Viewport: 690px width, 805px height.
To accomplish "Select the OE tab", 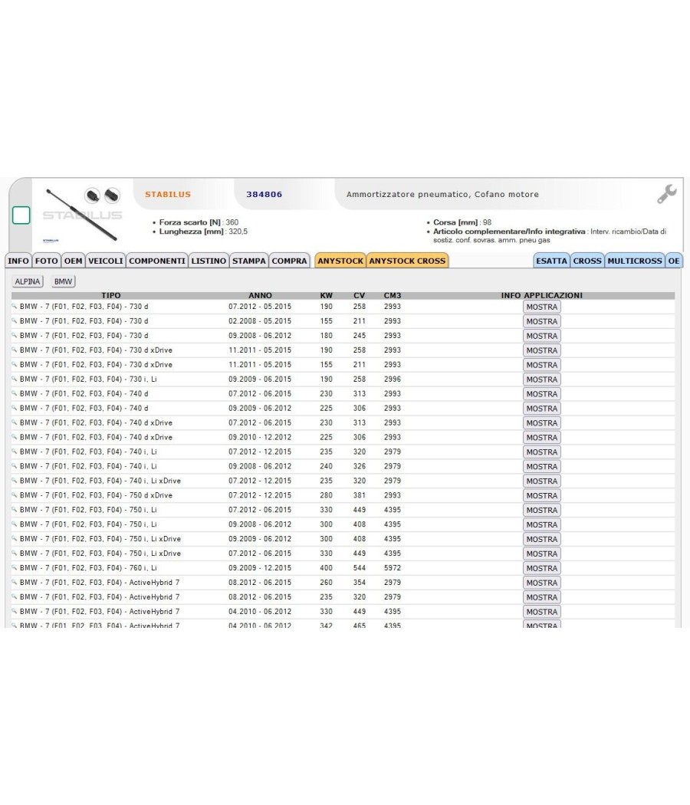I will [x=674, y=261].
